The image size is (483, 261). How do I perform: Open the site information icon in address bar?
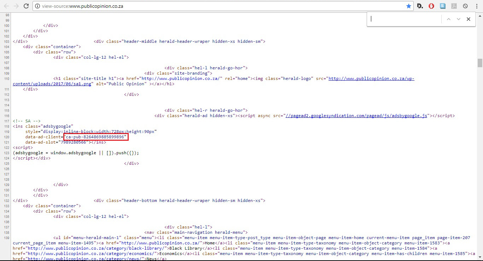pos(38,6)
